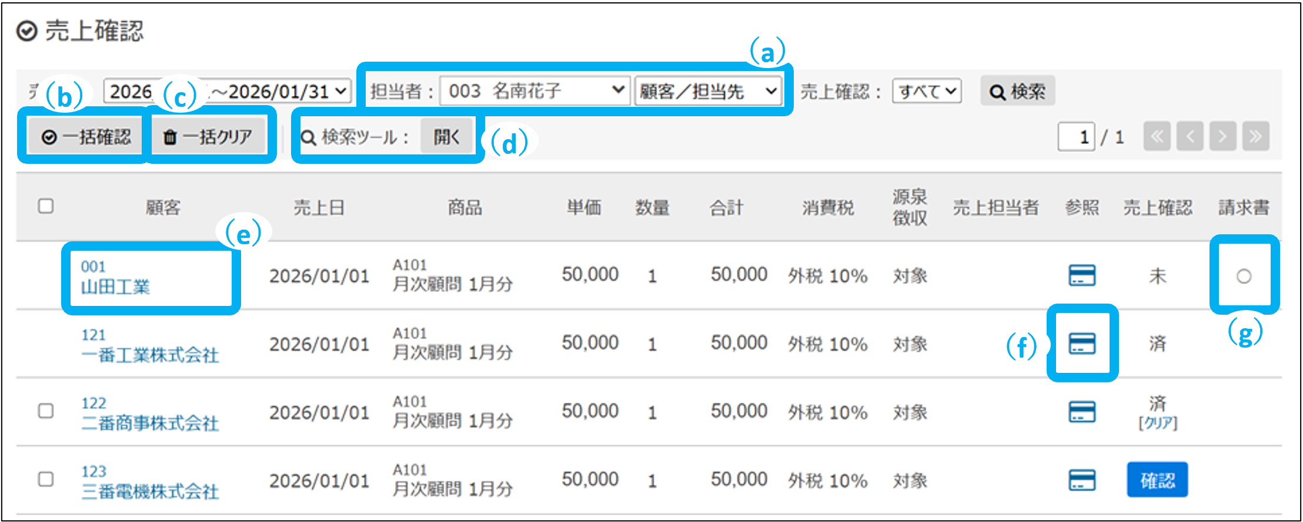Check the box for 三番電機株式会社 row
Viewport: 1303px width, 522px height.
pyautogui.click(x=46, y=479)
